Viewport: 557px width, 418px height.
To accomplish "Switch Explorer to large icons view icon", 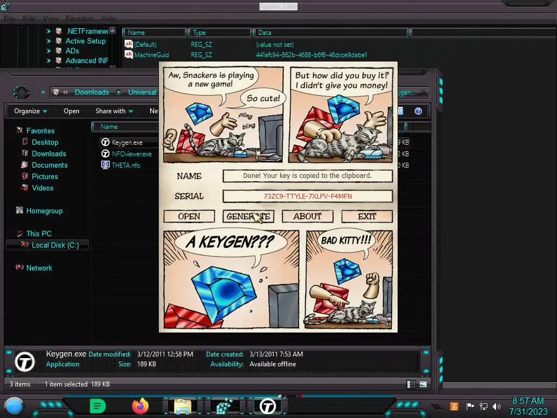I will tap(423, 384).
